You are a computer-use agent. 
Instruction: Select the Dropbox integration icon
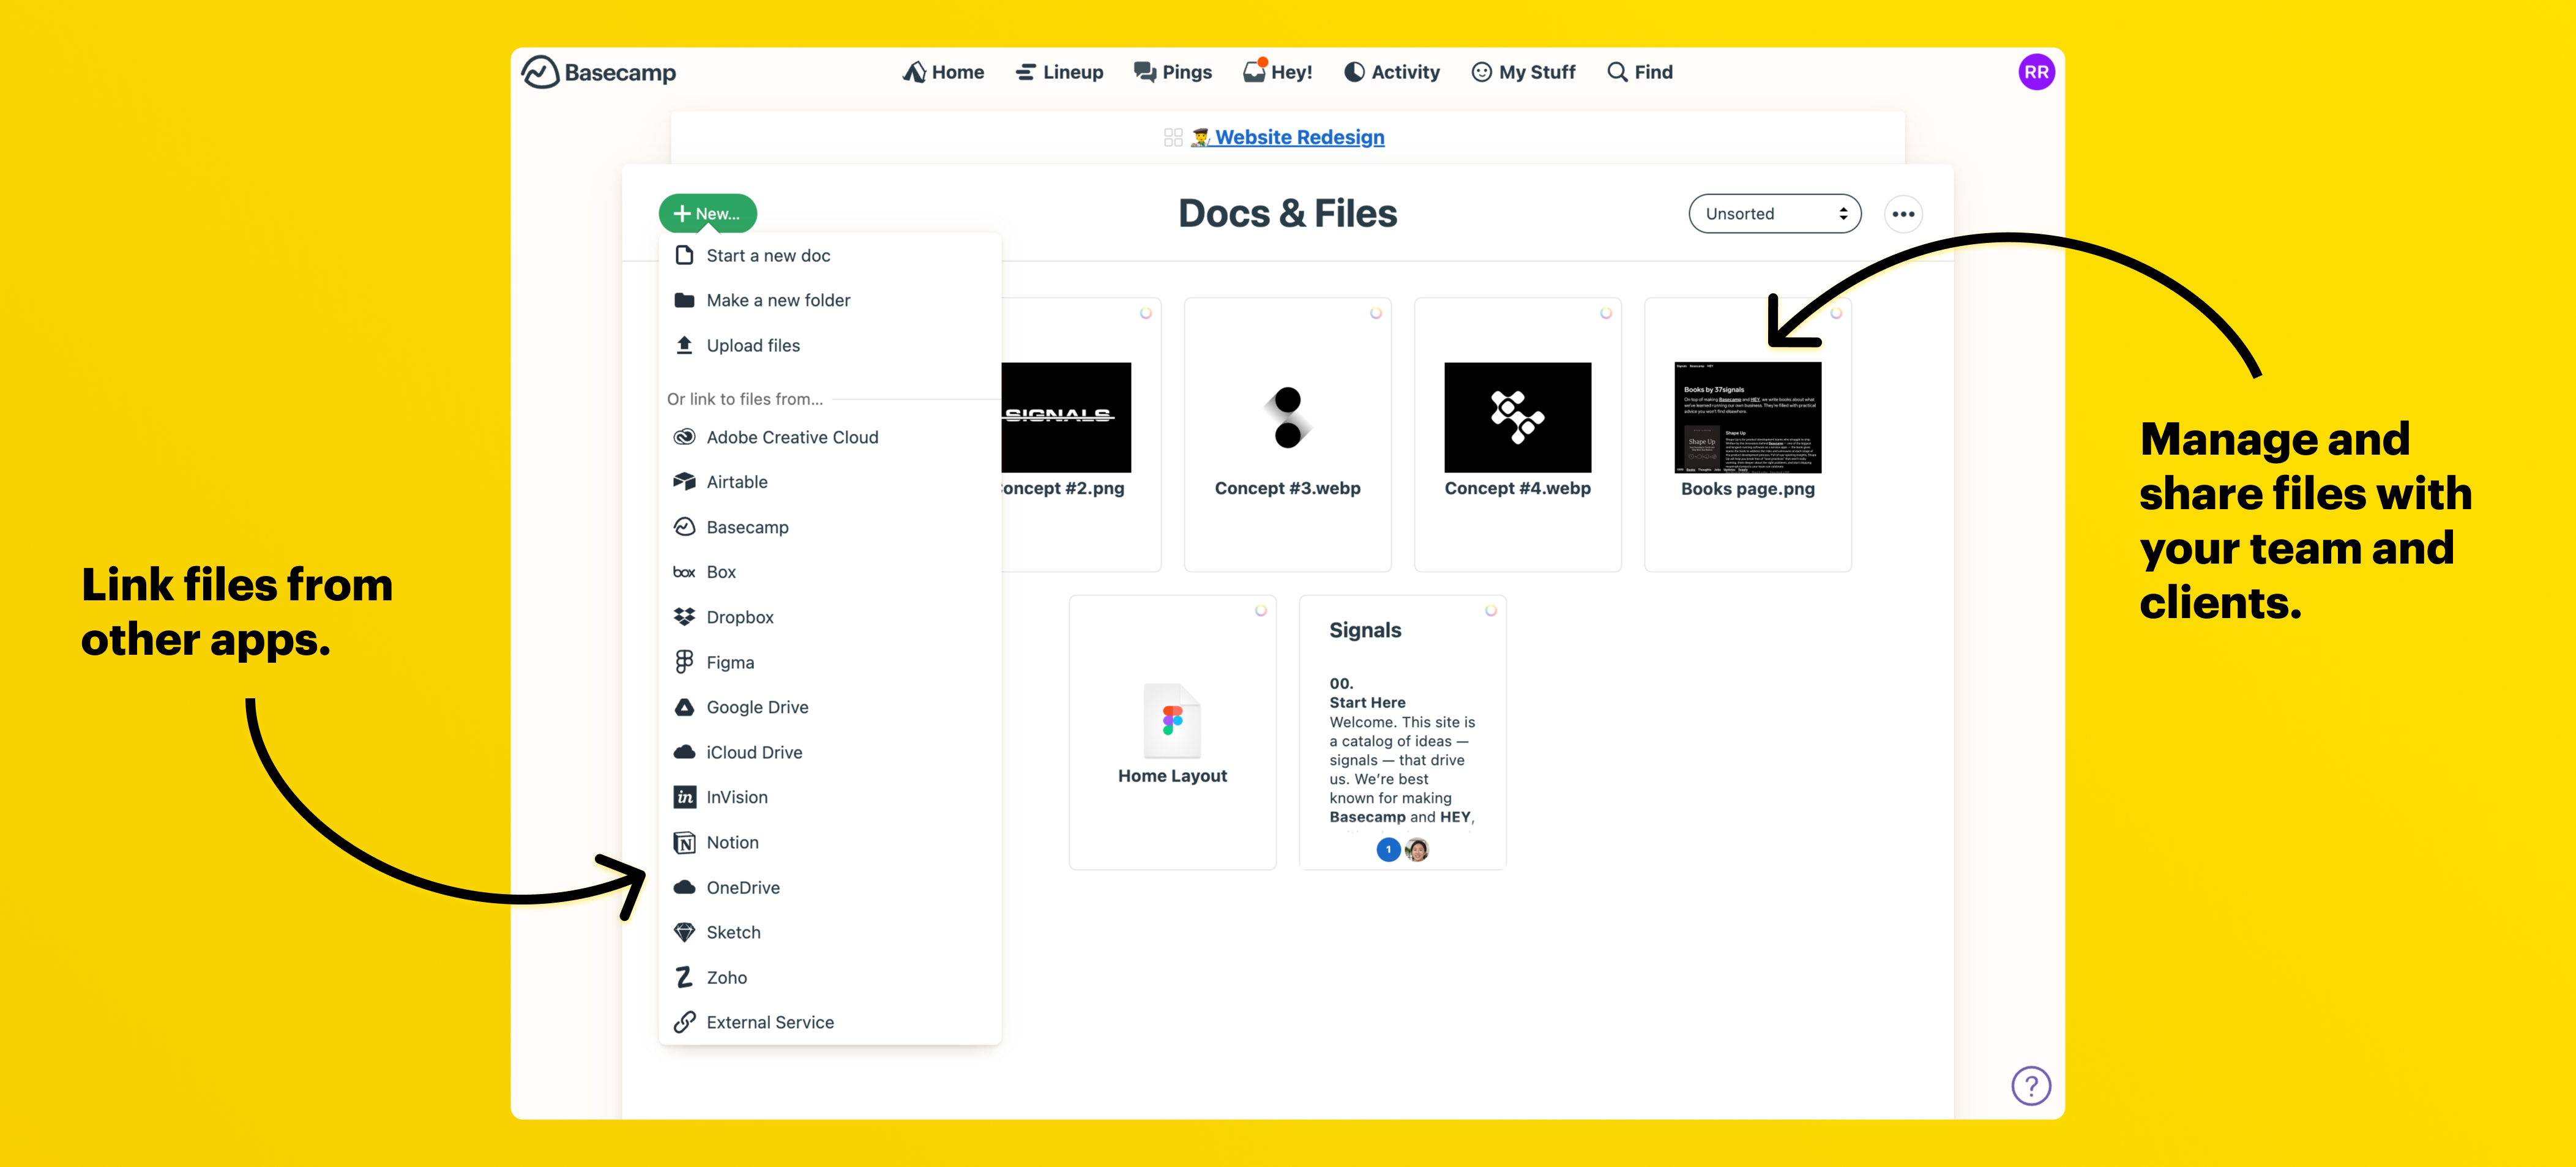(685, 617)
